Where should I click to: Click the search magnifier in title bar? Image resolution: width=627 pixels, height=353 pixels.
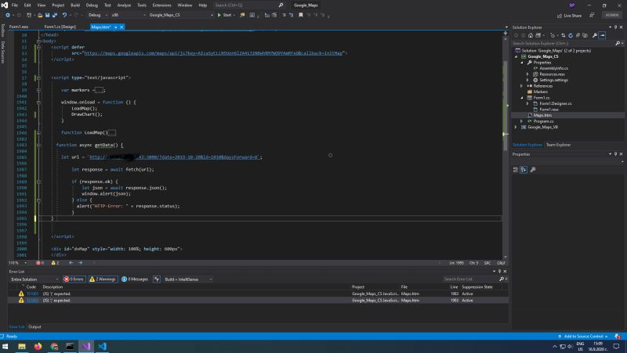[281, 5]
